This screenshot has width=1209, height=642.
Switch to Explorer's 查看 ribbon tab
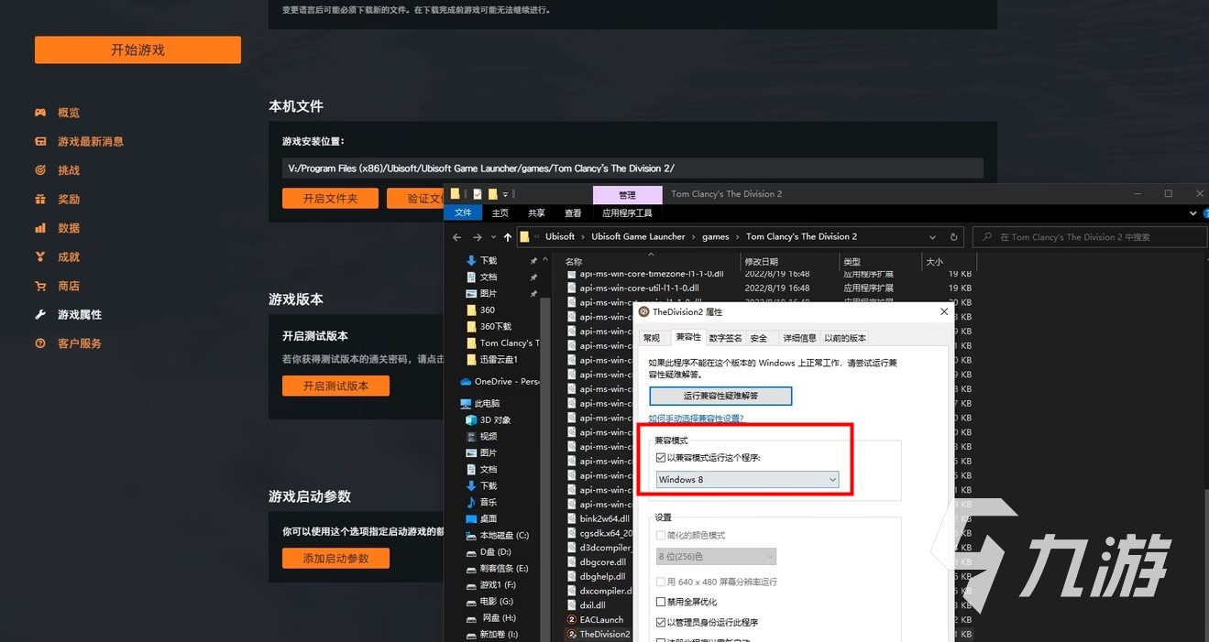click(573, 213)
